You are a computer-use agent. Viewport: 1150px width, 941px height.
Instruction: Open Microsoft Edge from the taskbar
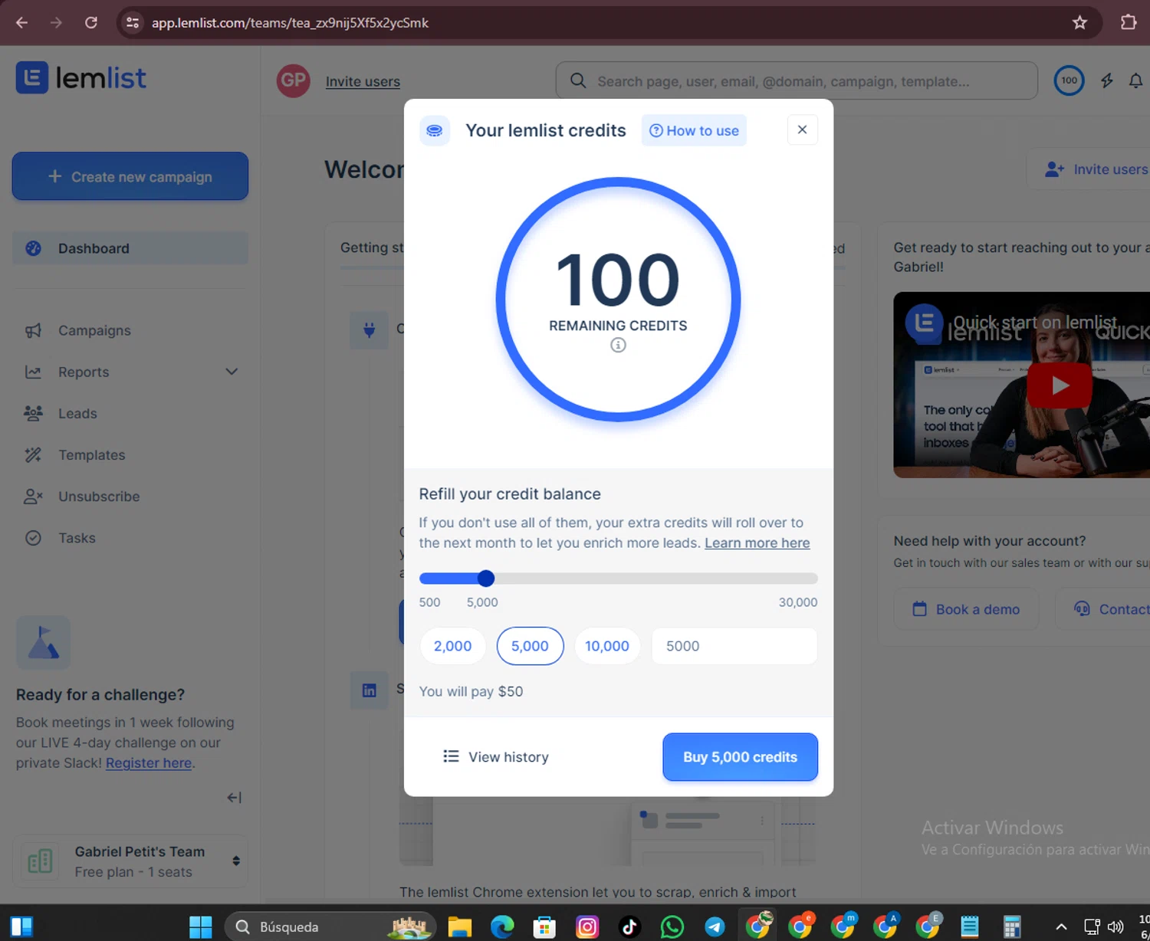(x=502, y=927)
